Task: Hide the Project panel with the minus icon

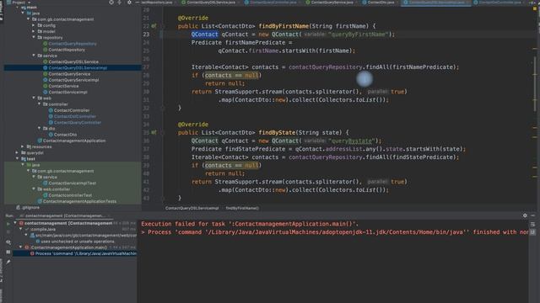Action: (x=137, y=3)
